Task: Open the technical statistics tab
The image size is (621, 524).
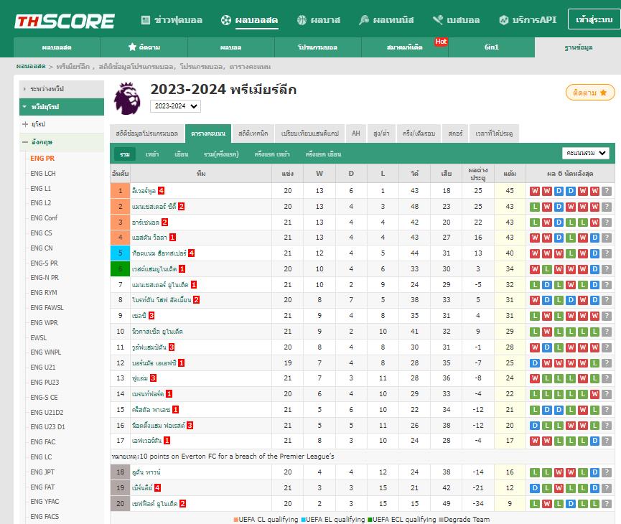Action: [253, 134]
